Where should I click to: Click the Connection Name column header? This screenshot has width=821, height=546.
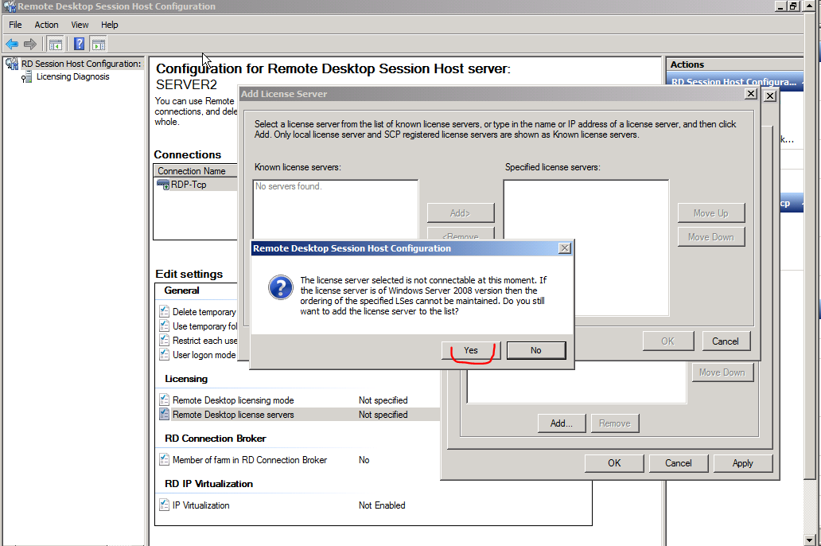coord(195,171)
